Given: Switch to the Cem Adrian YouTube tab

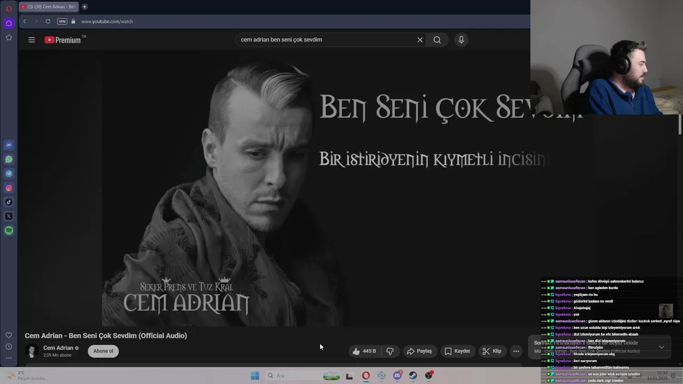Looking at the screenshot, I should pyautogui.click(x=49, y=7).
